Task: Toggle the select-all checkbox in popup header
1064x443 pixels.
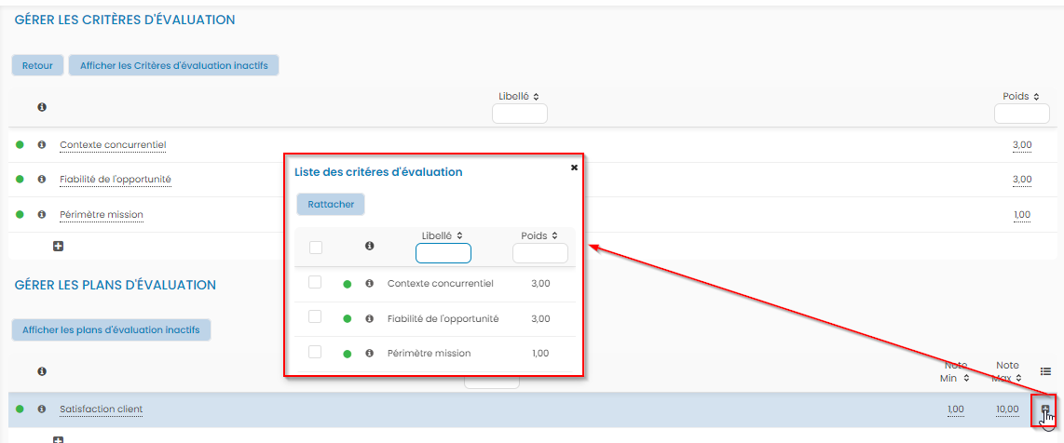Action: pos(315,248)
